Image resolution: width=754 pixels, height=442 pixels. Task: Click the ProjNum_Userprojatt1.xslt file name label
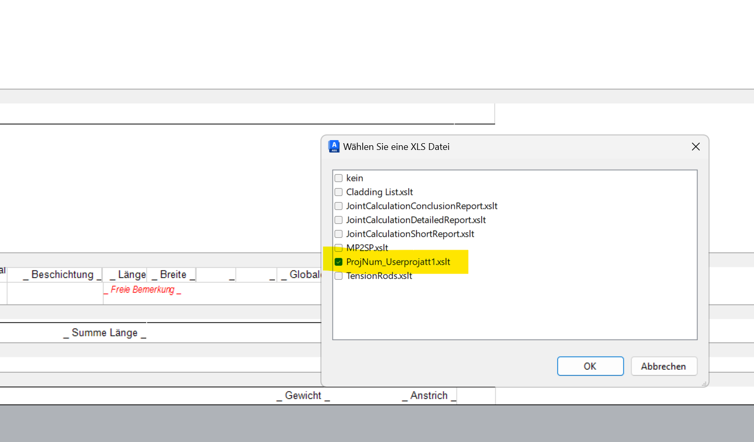point(397,262)
